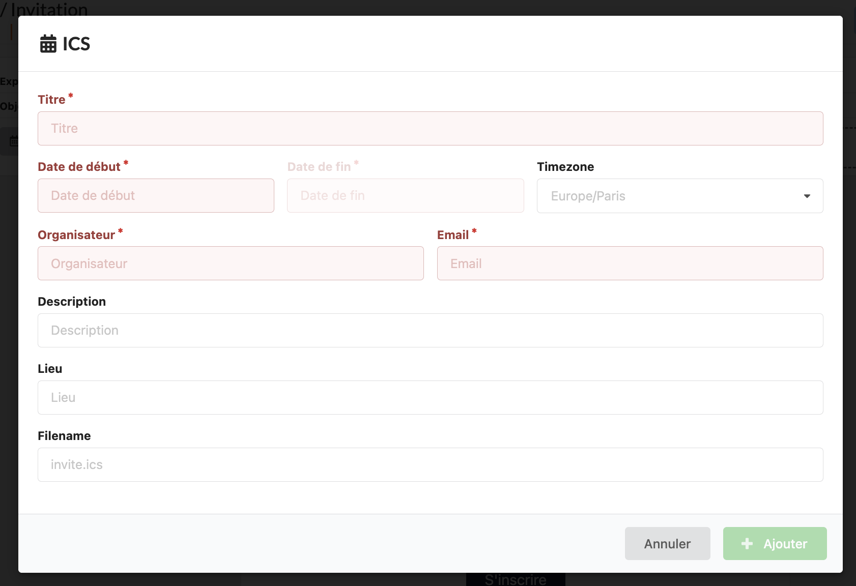Click the plus icon on Ajouter button

click(x=747, y=544)
